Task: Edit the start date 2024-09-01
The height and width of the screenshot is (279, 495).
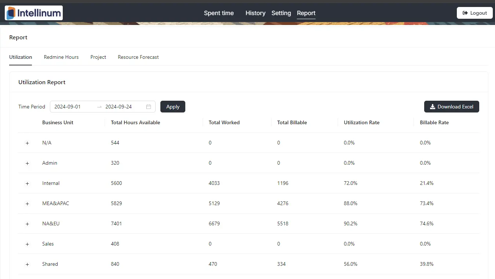Action: (68, 107)
